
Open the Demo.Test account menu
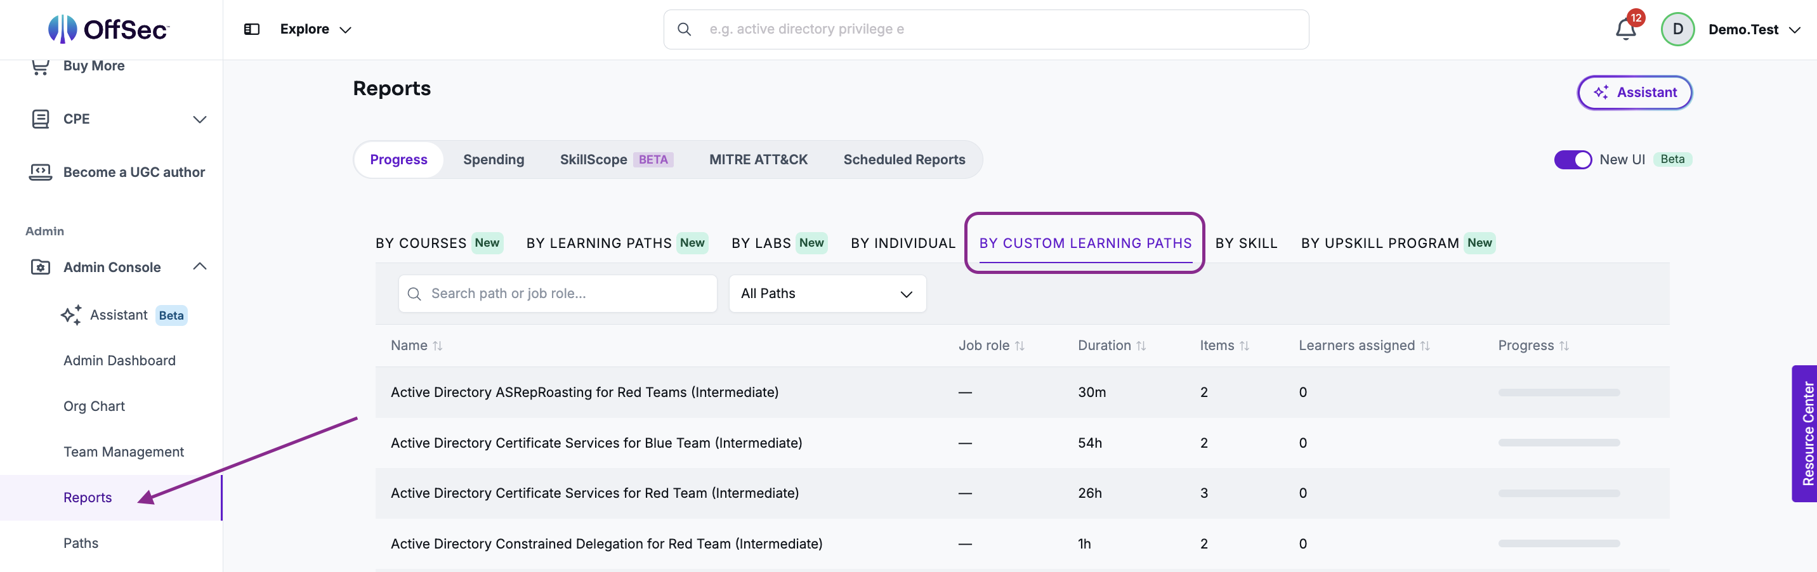(x=1754, y=29)
